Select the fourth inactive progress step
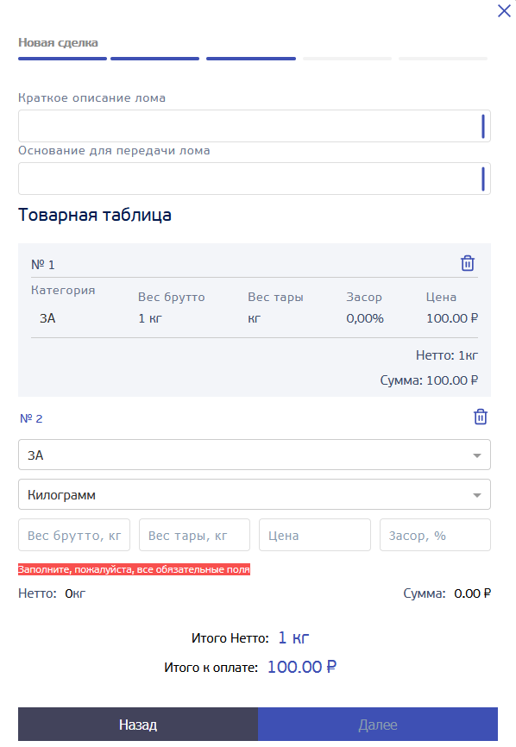This screenshot has width=516, height=747. [x=348, y=59]
